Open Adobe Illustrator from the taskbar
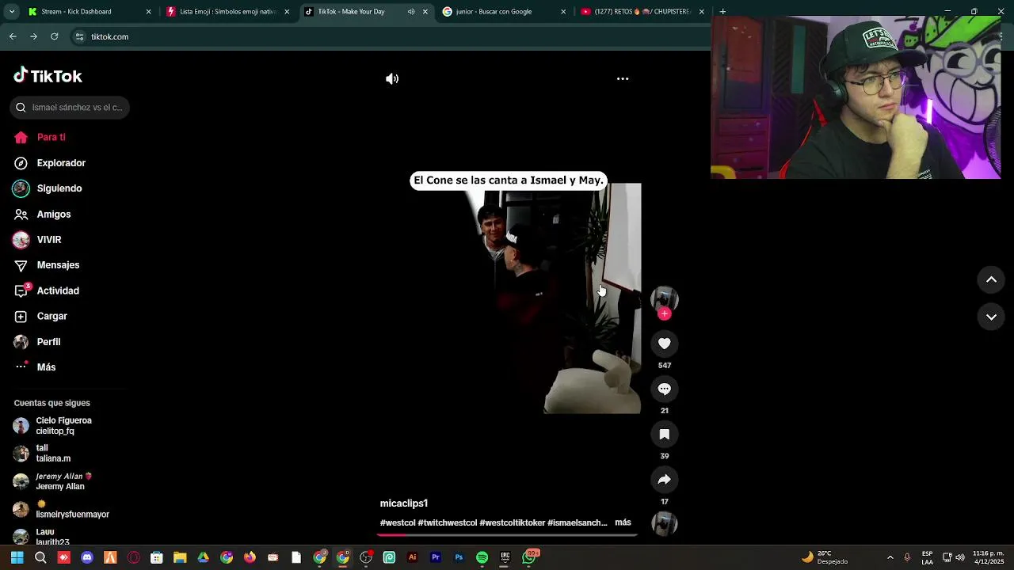1014x570 pixels. tap(412, 557)
